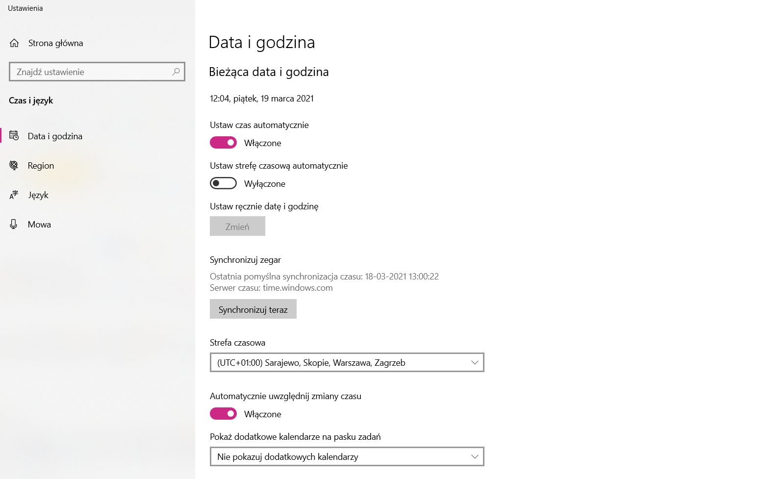
Task: Select the Data i godzina sidebar icon
Action: point(14,136)
